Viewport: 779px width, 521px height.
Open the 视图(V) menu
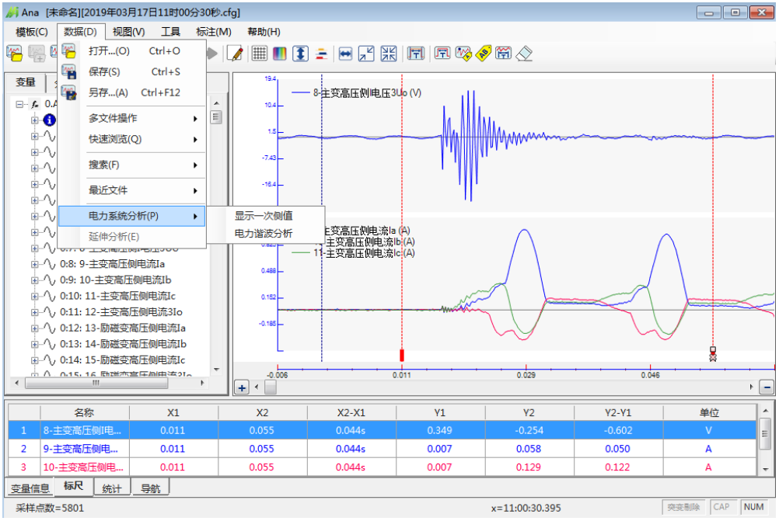[129, 32]
